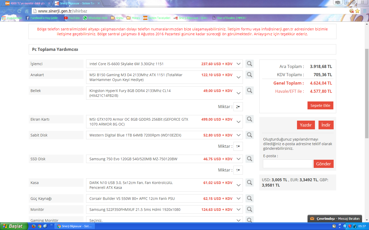Open search for the Bellek row

250,90
